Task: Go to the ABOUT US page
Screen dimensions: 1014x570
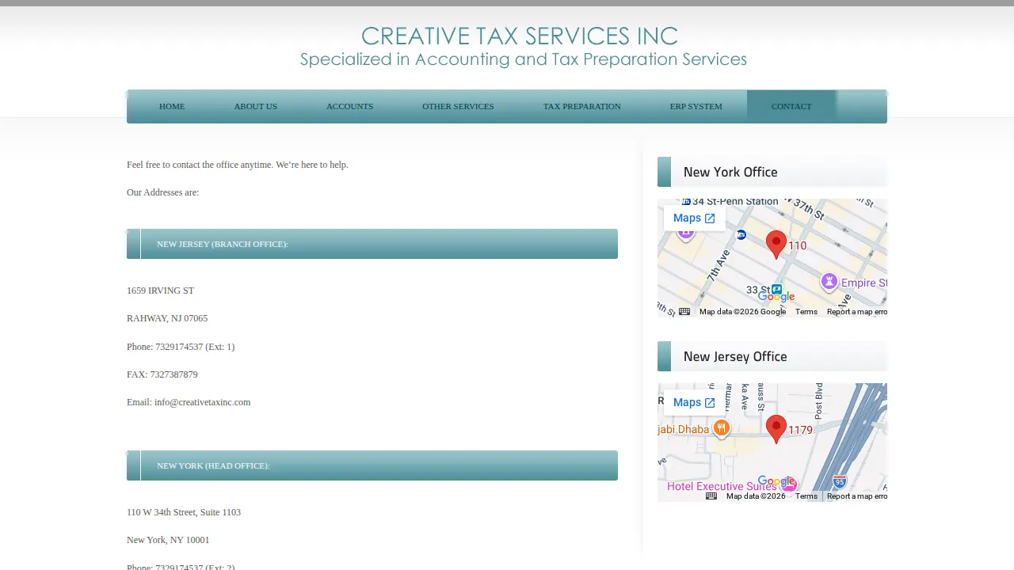Action: point(255,106)
